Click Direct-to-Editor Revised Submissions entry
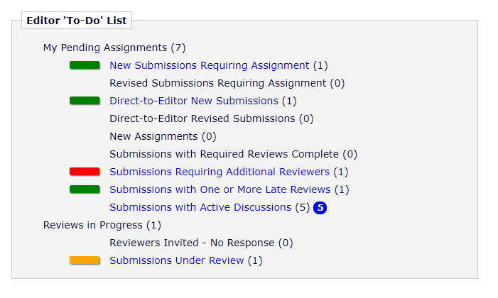This screenshot has width=498, height=298. tap(211, 118)
